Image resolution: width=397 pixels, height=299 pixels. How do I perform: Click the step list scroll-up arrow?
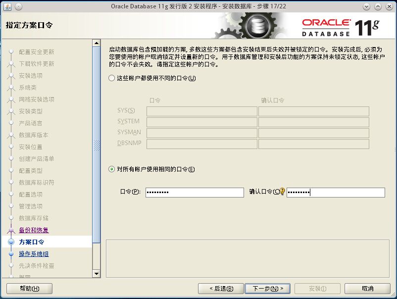(97, 43)
